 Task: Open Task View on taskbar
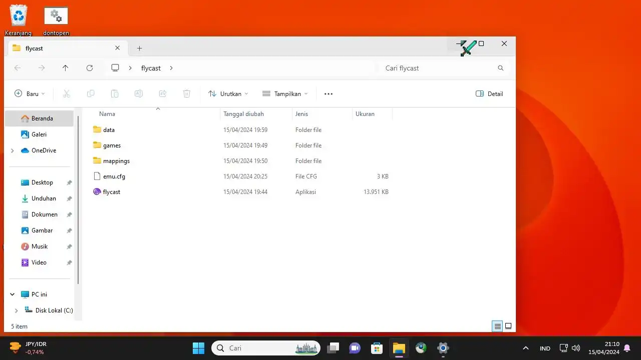[333, 348]
